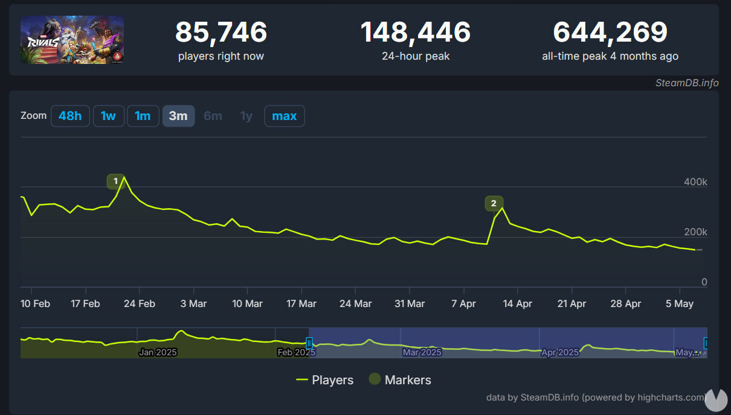This screenshot has width=731, height=415.
Task: Click the left navigator range handle
Action: pos(309,343)
